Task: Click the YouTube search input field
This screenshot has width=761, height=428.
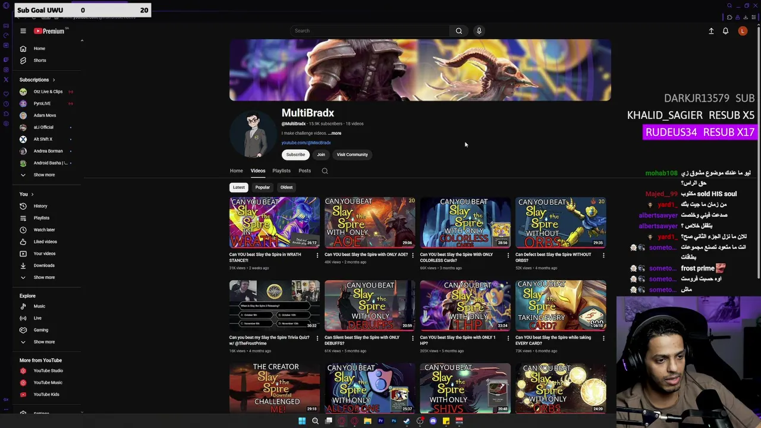Action: (369, 31)
